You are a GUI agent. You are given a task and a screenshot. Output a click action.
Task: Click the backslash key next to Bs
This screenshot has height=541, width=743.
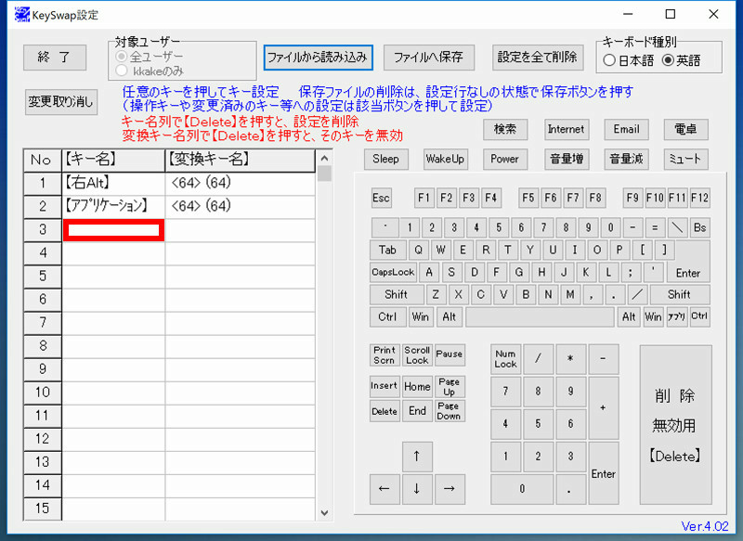[x=678, y=227]
